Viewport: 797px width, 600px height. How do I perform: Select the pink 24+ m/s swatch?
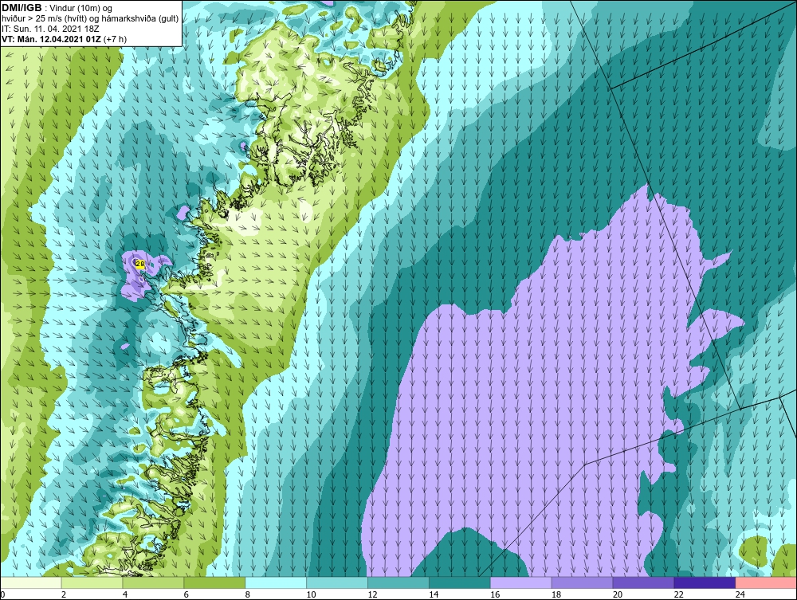[x=766, y=582]
